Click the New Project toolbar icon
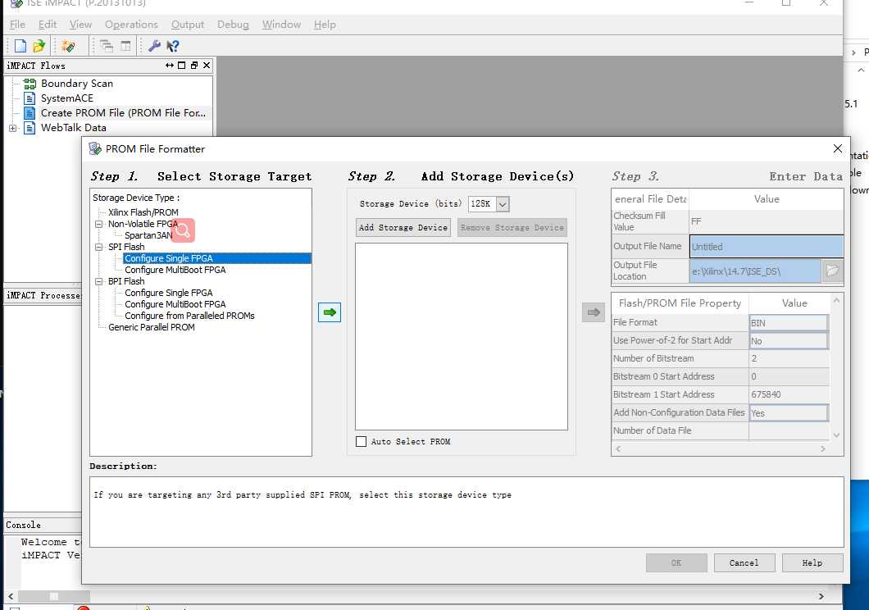869x610 pixels. [x=20, y=46]
